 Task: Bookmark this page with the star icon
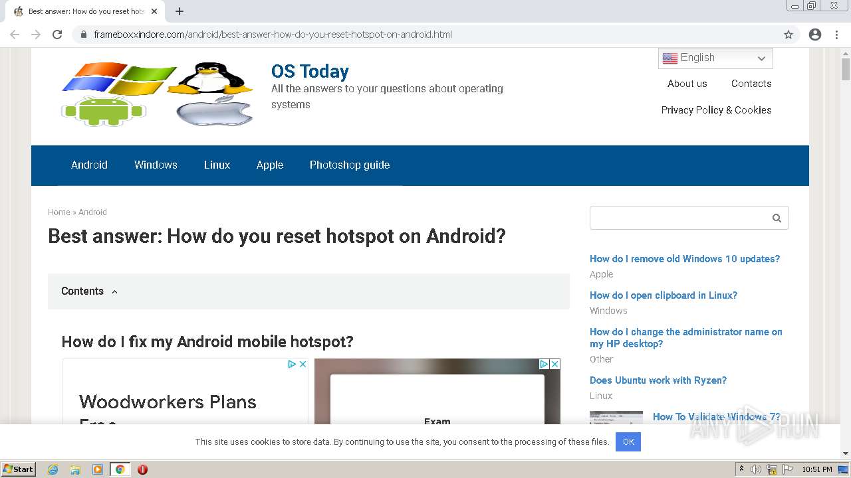[x=789, y=35]
